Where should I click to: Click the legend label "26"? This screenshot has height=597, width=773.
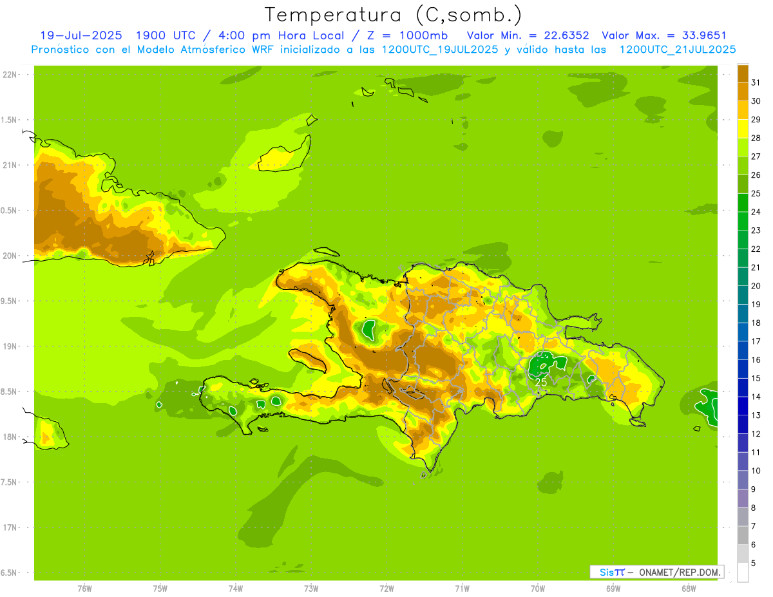pos(756,175)
